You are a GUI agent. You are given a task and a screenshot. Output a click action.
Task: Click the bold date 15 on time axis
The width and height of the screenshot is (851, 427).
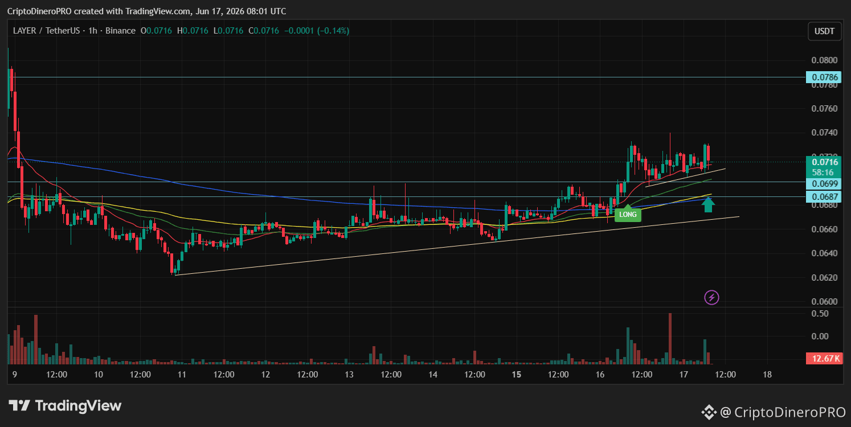tap(517, 375)
